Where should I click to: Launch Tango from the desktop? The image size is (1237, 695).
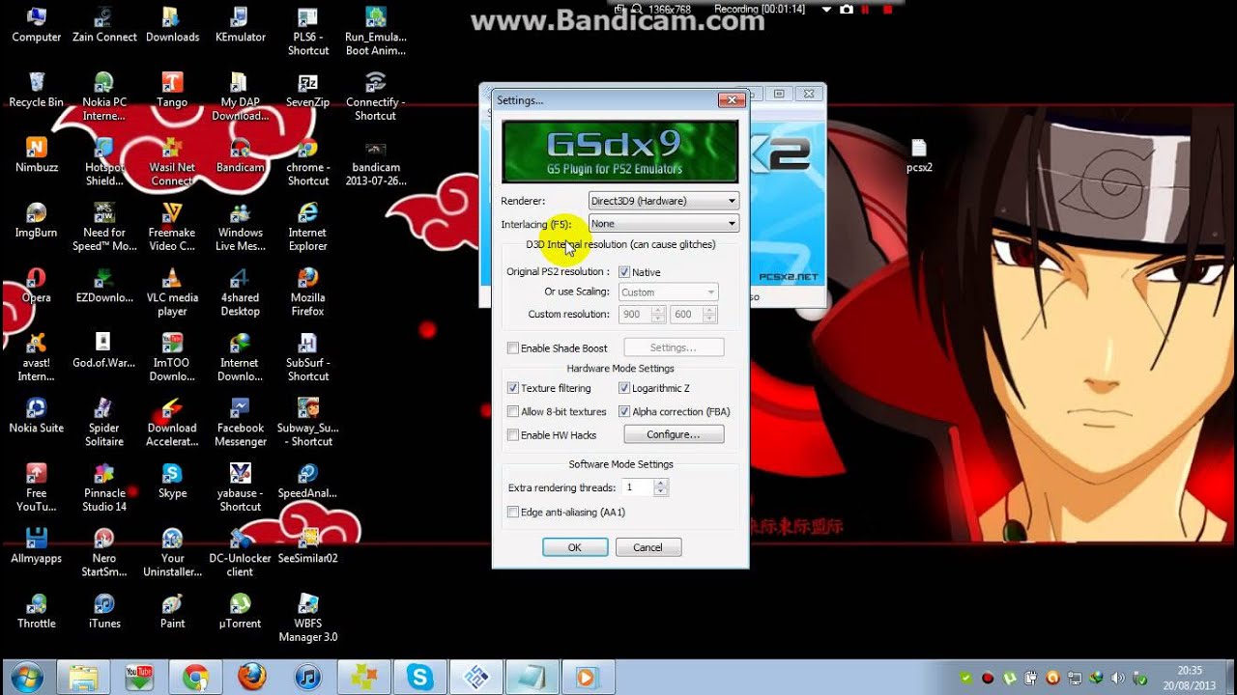click(172, 90)
